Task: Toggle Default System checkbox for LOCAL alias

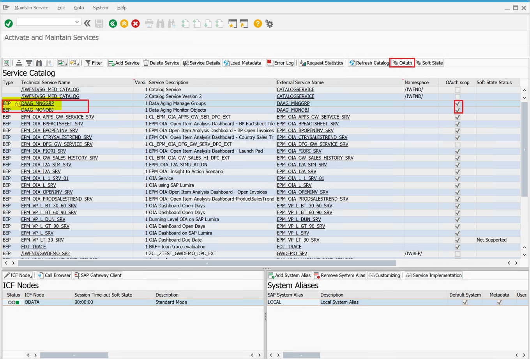Action: [465, 302]
